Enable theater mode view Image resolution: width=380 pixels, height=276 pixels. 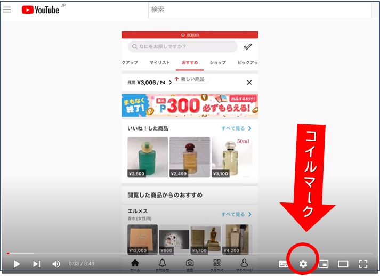pyautogui.click(x=343, y=264)
